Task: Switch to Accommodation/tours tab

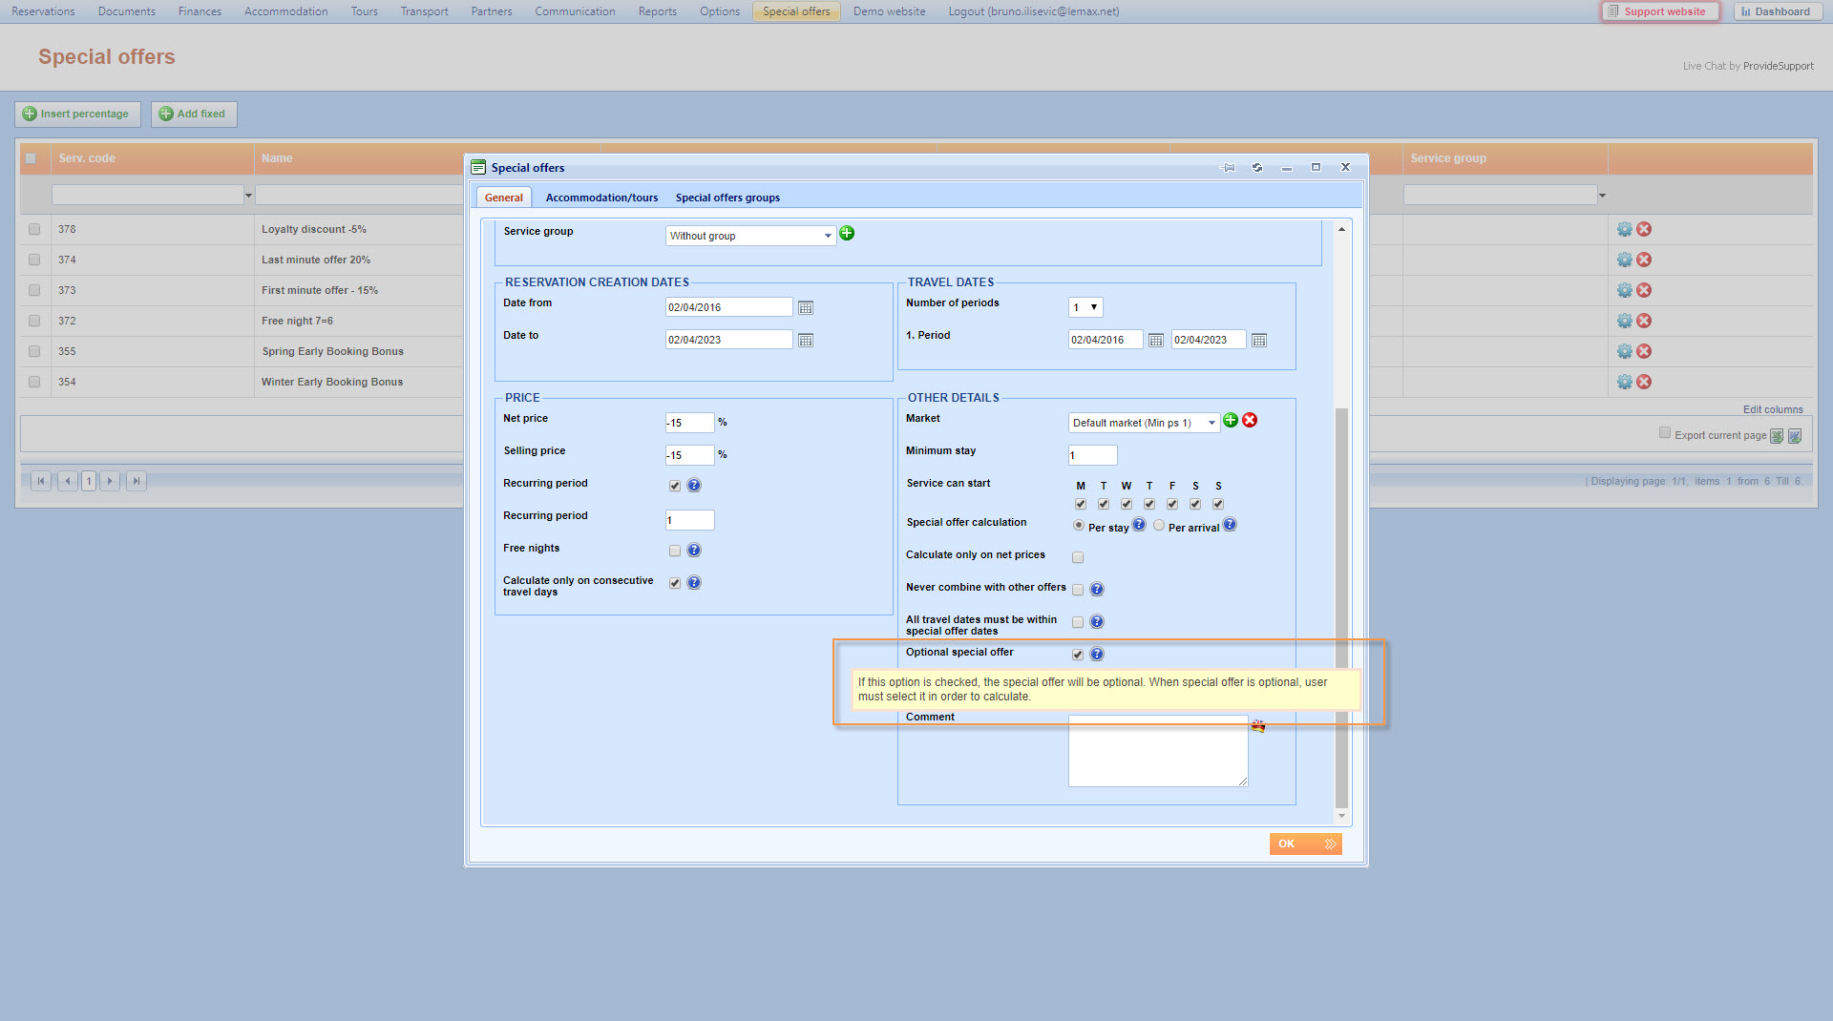Action: click(x=601, y=198)
